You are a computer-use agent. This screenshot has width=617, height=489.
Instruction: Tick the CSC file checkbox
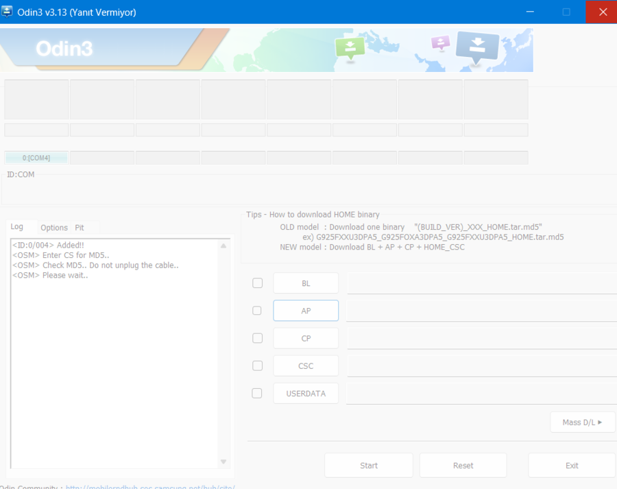pos(257,366)
